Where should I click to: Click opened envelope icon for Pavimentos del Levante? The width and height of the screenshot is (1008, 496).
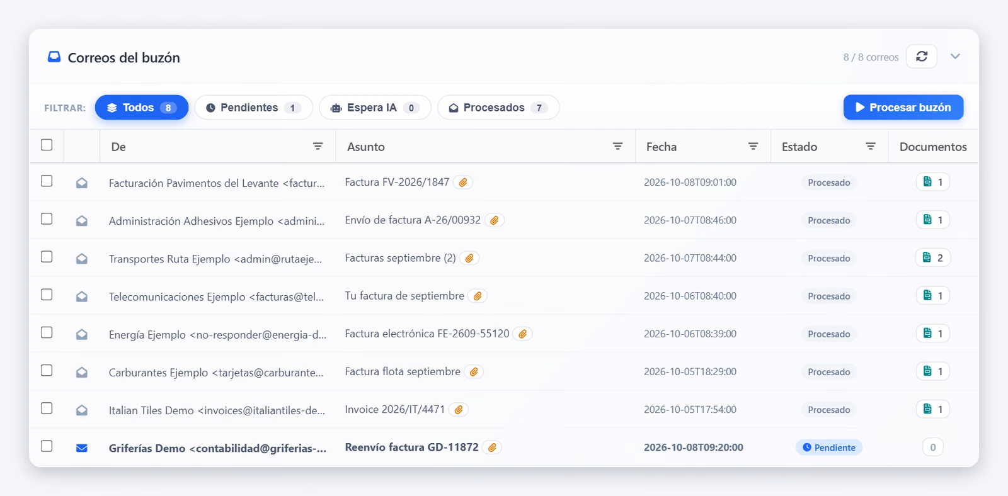click(x=82, y=183)
